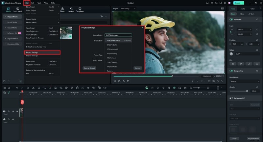
Task: Select Project Settings in the File menu
Action: tap(42, 52)
